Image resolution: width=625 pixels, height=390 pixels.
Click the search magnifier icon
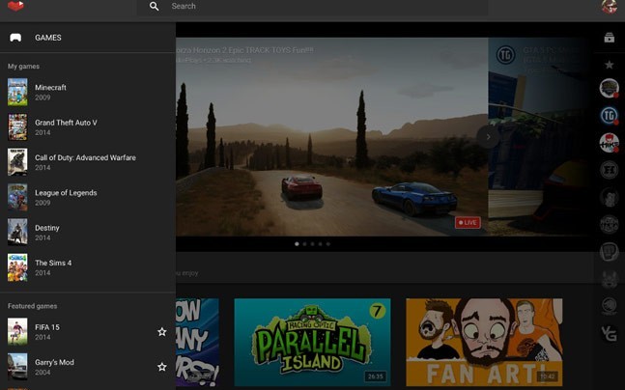tap(155, 6)
